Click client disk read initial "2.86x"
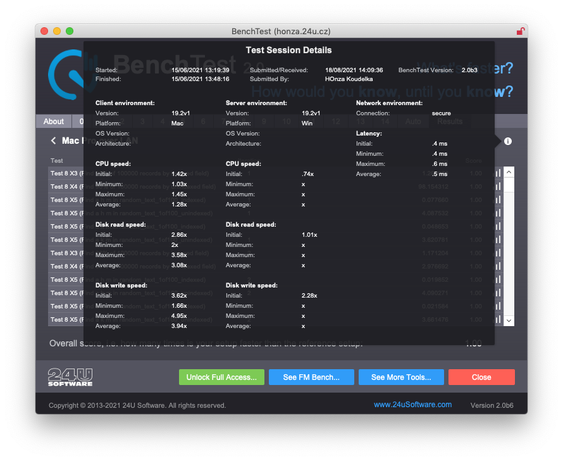This screenshot has width=563, height=461. [179, 235]
